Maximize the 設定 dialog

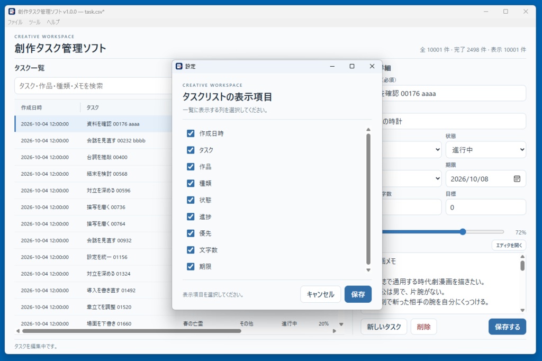(352, 66)
